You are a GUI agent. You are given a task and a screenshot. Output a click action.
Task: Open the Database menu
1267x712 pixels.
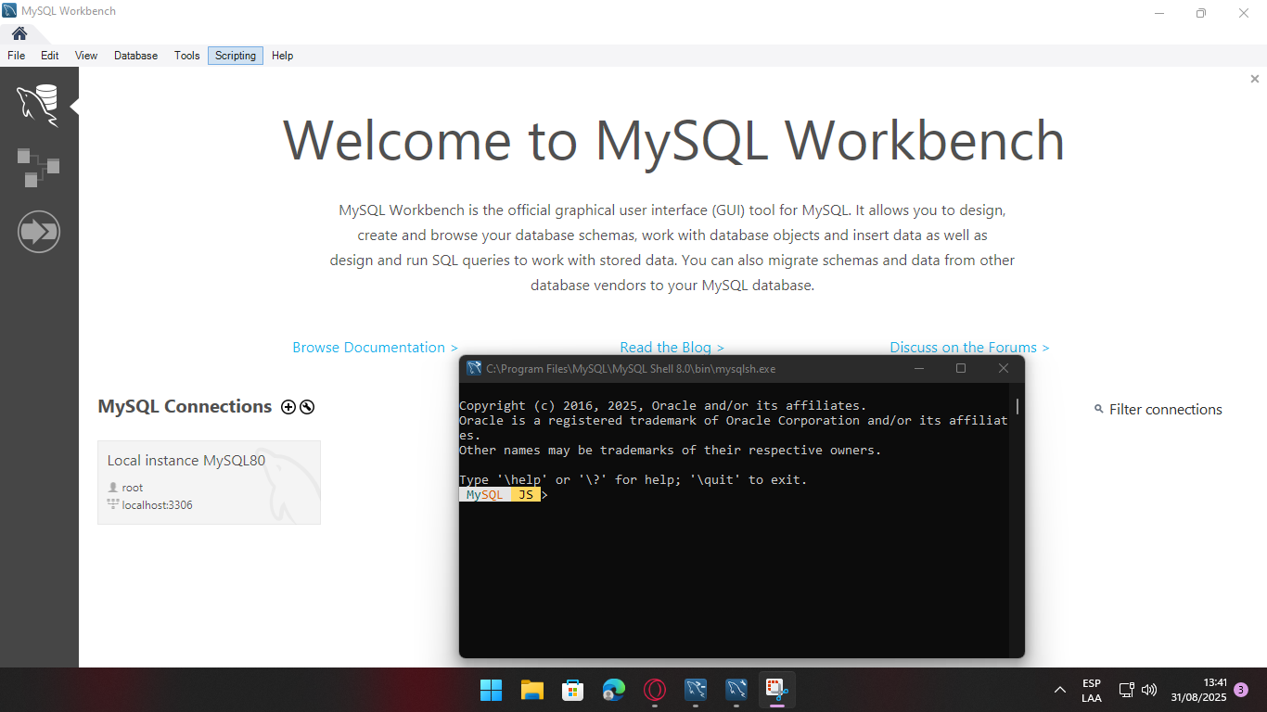coord(136,56)
